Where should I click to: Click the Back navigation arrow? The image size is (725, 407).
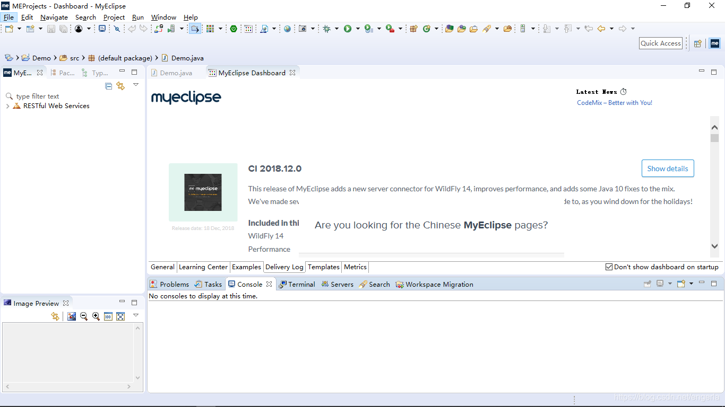(x=601, y=29)
